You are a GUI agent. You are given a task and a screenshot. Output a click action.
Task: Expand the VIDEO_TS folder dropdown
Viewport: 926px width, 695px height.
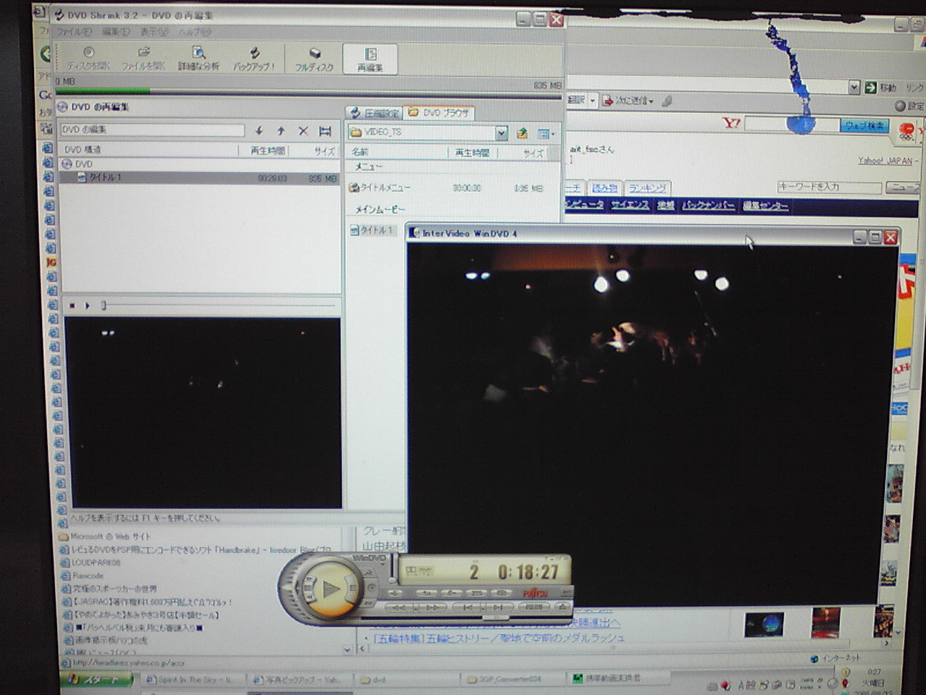tap(501, 132)
